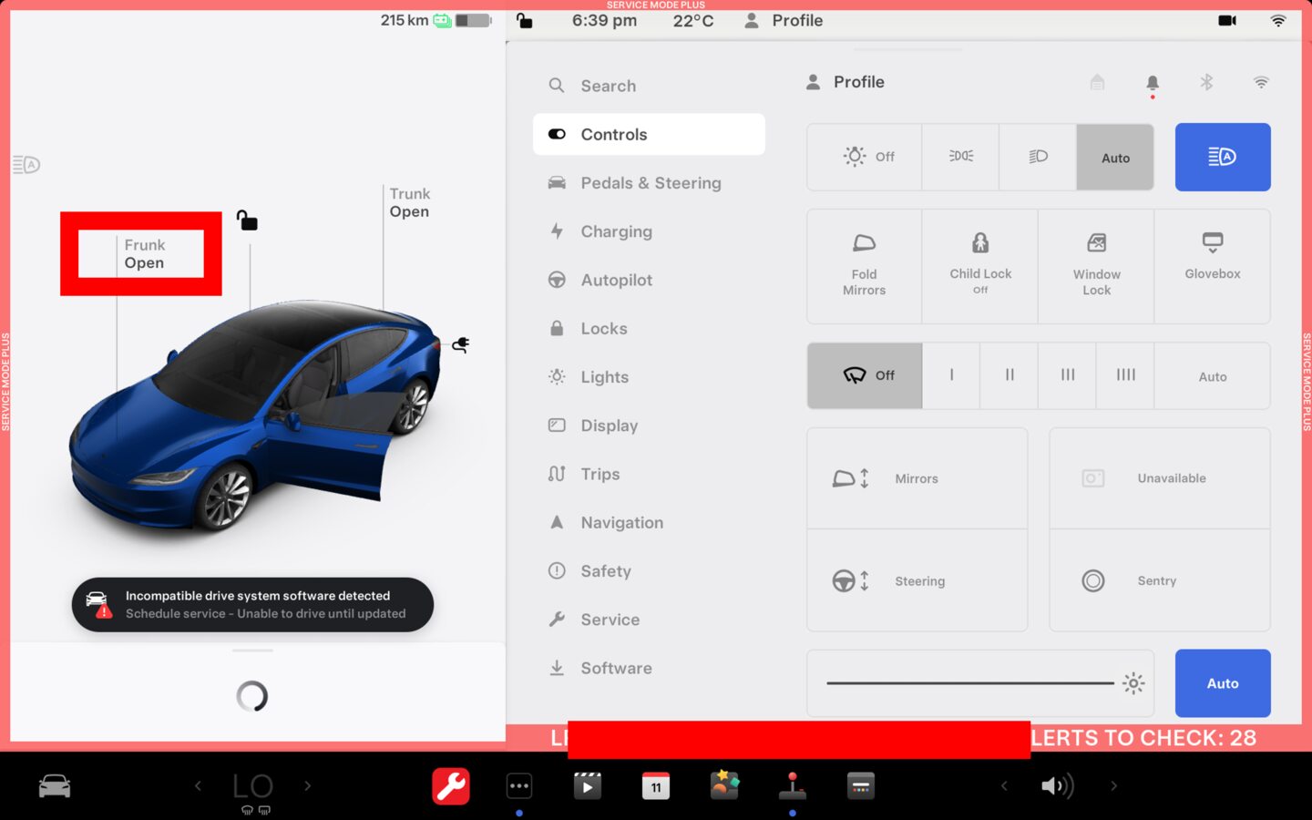Image resolution: width=1312 pixels, height=820 pixels.
Task: Lower volume with left chevron
Action: pyautogui.click(x=1004, y=785)
